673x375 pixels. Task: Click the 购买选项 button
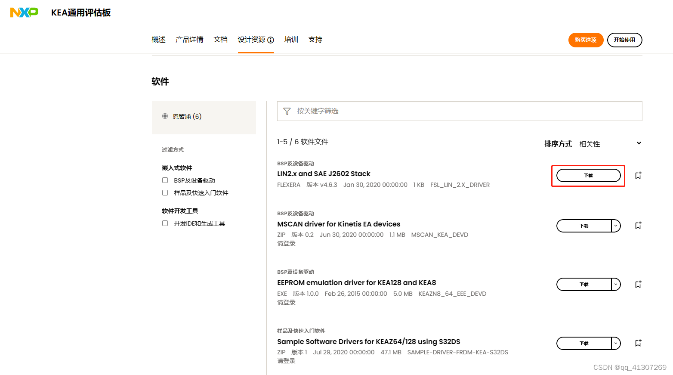[x=585, y=40]
